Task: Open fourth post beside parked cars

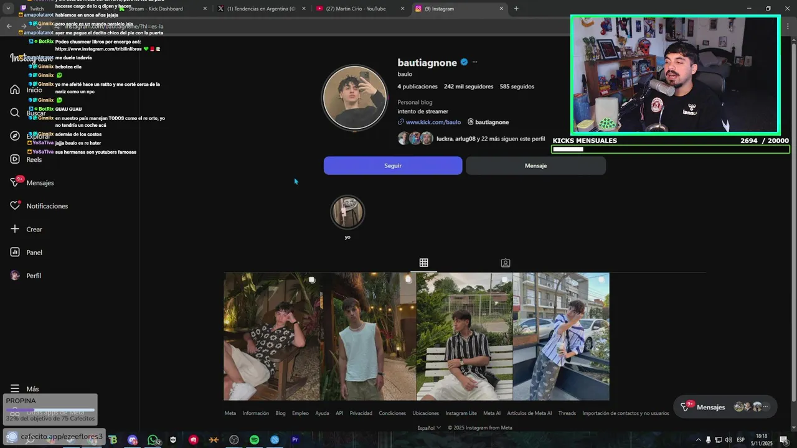Action: 561,337
